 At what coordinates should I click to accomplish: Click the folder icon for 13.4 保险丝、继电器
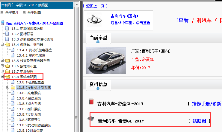pyautogui.click(x=8, y=45)
